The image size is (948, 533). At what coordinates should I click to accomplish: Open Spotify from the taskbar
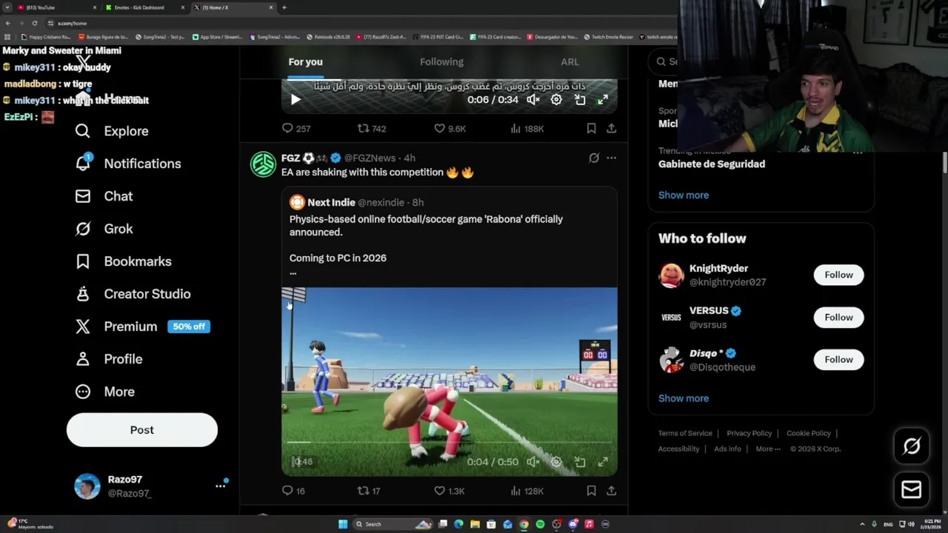[x=540, y=524]
